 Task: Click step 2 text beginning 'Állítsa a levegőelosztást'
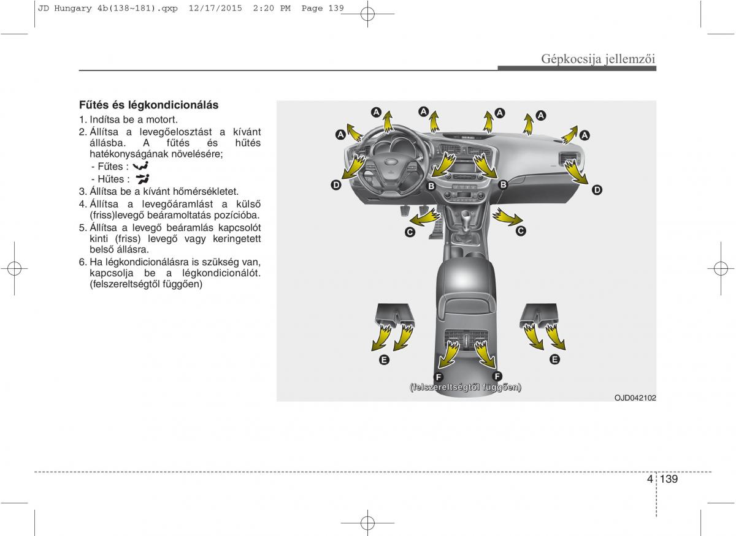[x=170, y=143]
